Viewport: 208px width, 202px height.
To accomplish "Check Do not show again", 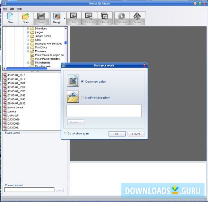I will [65, 133].
